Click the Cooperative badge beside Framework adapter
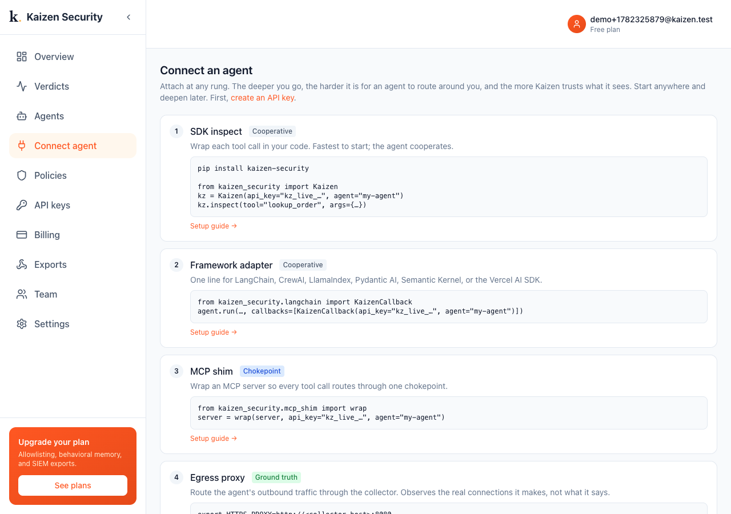This screenshot has height=514, width=731. [303, 265]
